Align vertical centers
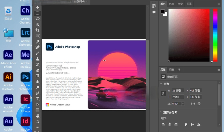Screen dimensions: 224x132 [x=192, y=124]
